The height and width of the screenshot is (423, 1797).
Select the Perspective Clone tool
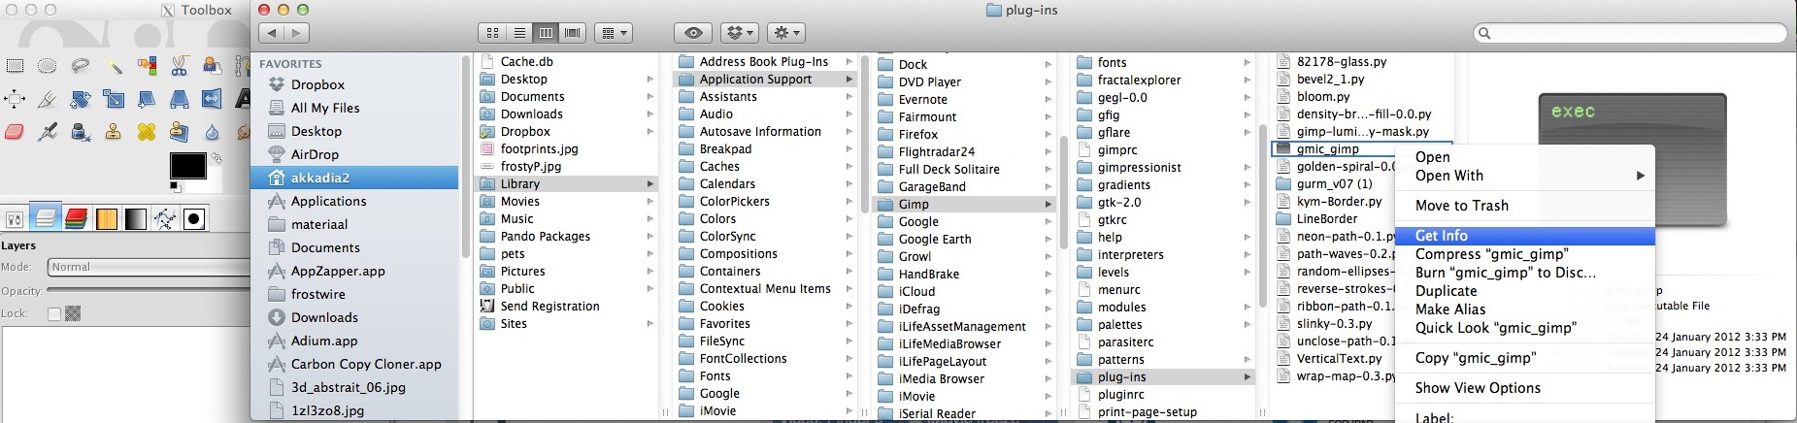(180, 132)
